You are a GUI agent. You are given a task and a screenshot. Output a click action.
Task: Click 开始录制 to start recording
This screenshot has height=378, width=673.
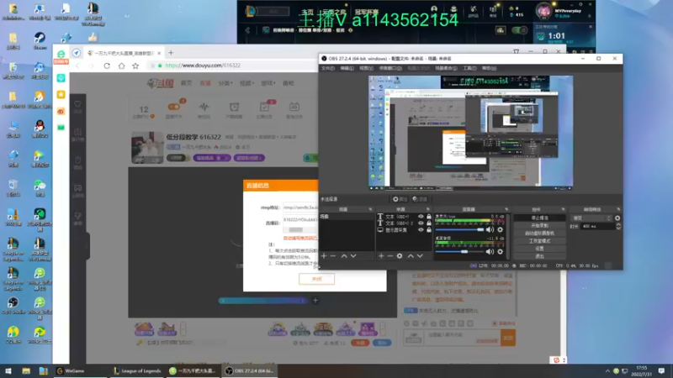click(x=539, y=225)
